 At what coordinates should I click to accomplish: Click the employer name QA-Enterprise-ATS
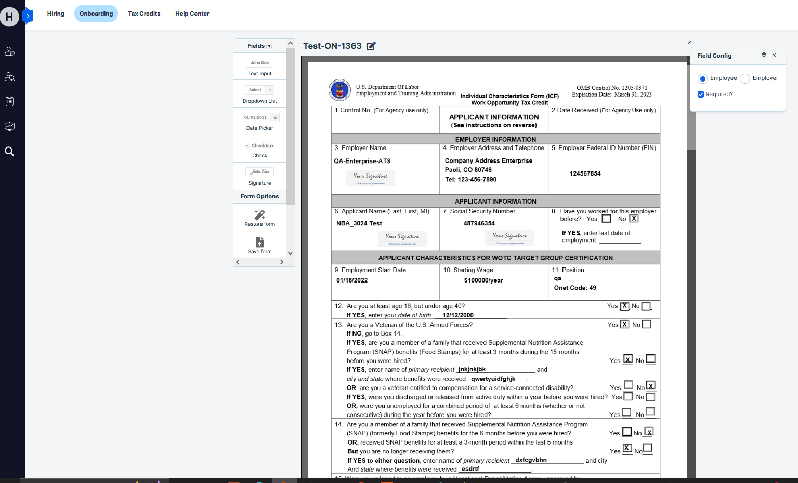pyautogui.click(x=362, y=161)
